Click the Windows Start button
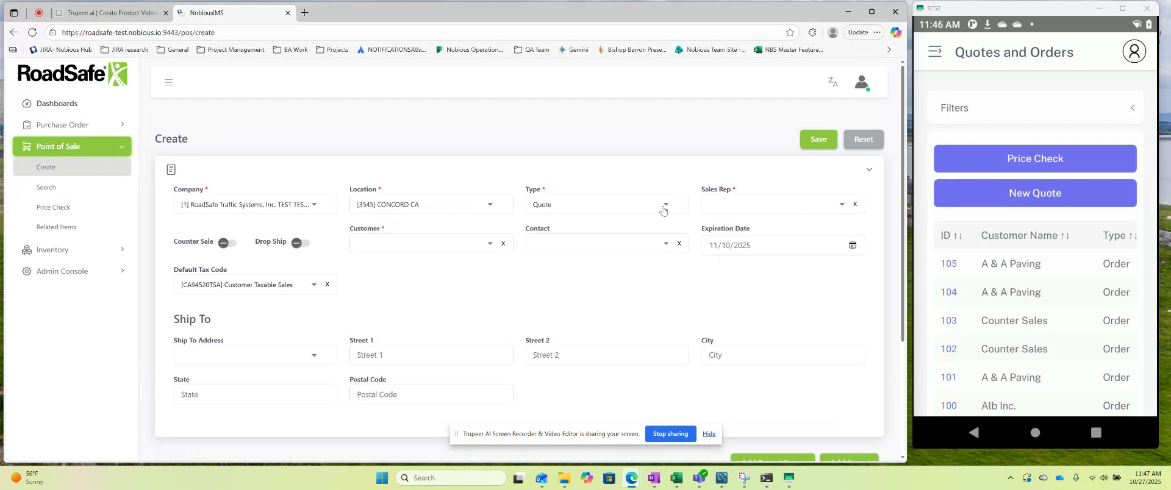Viewport: 1171px width, 490px height. point(382,478)
